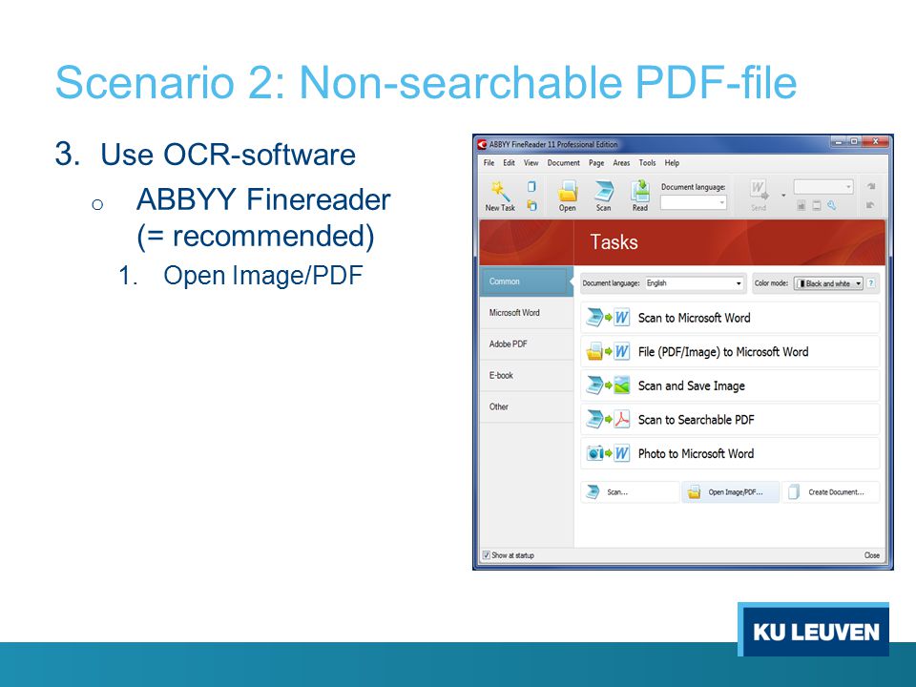Click the Close link at bottom right

click(871, 555)
